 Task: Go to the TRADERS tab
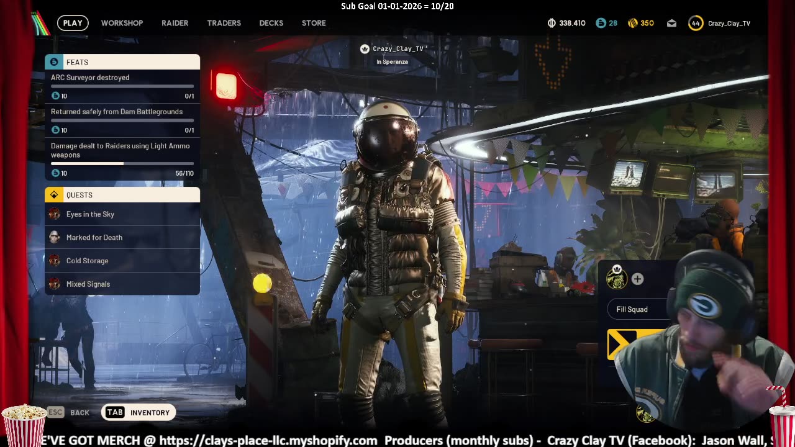pos(224,23)
